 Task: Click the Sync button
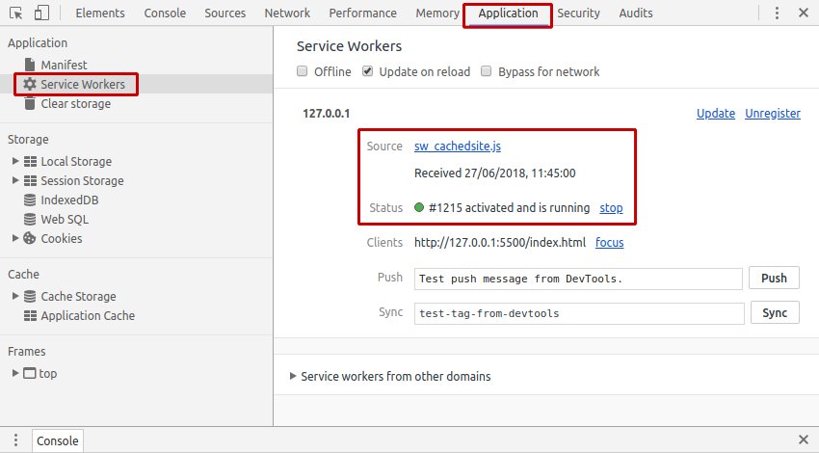coord(775,312)
